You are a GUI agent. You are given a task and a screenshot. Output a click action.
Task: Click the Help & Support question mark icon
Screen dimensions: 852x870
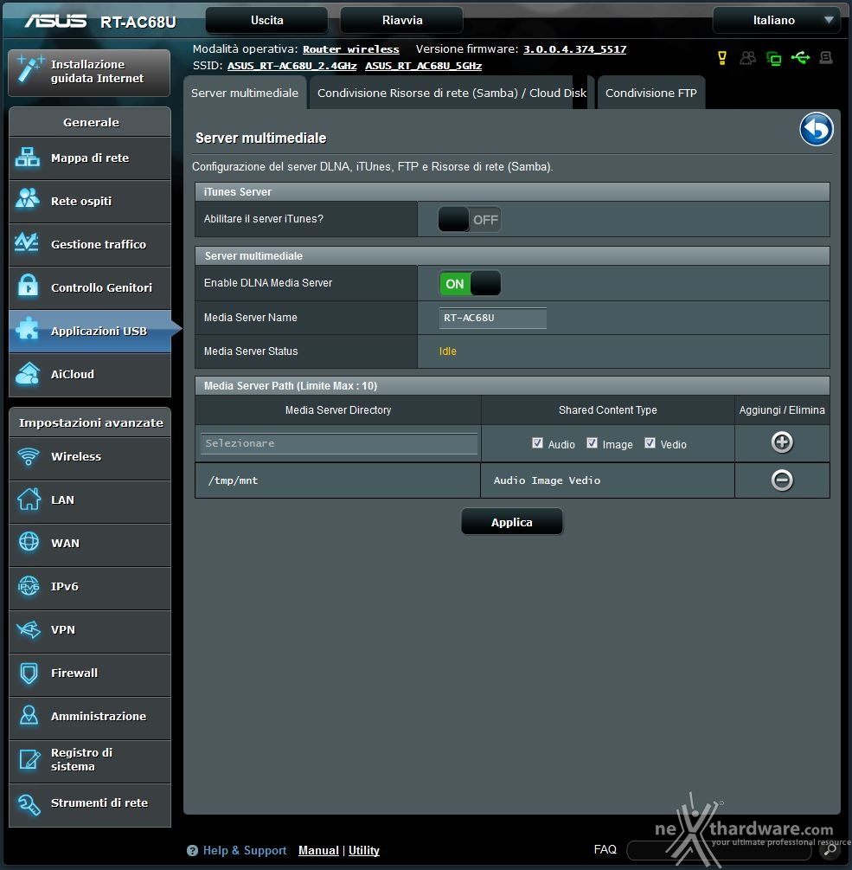[192, 851]
